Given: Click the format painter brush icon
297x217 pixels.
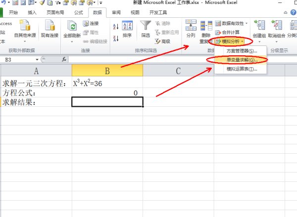Looking at the screenshot, I should click(x=43, y=2).
